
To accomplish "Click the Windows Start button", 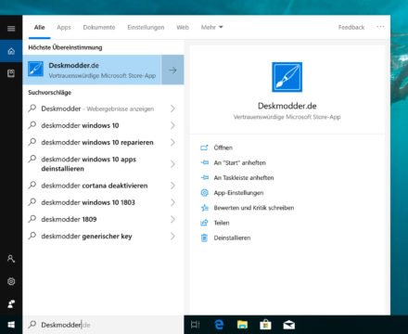I will (11, 325).
